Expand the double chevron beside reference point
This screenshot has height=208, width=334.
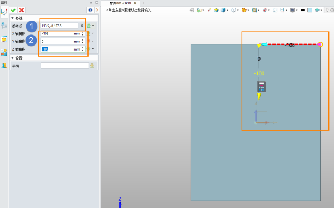click(x=82, y=26)
